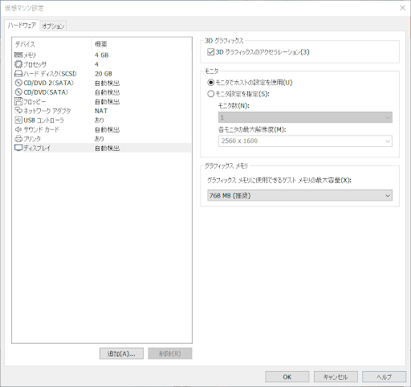This screenshot has height=387, width=411.
Task: Click the モニタ数(N) label
Action: pos(234,106)
